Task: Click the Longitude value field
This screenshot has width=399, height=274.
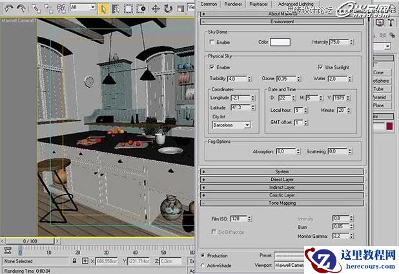Action: (x=241, y=98)
